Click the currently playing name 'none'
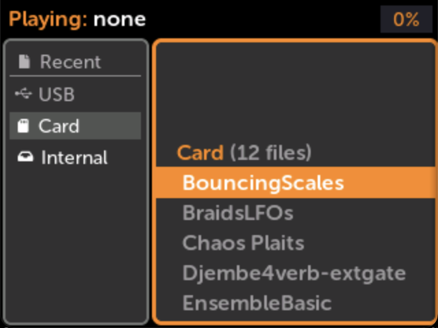Image resolution: width=438 pixels, height=328 pixels. tap(120, 19)
